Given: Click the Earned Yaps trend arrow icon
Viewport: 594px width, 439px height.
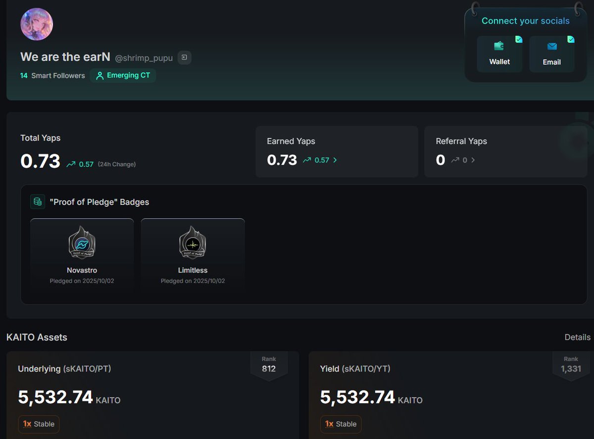Looking at the screenshot, I should pyautogui.click(x=307, y=160).
